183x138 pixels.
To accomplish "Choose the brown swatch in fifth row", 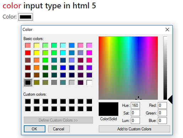I will 37,75.
